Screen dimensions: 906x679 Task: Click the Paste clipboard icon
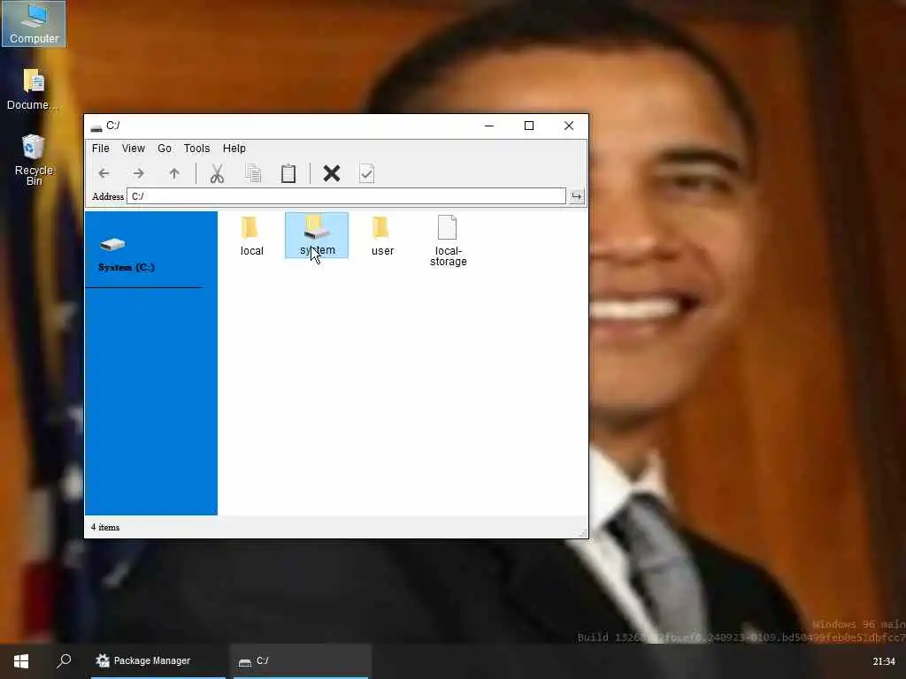click(288, 173)
